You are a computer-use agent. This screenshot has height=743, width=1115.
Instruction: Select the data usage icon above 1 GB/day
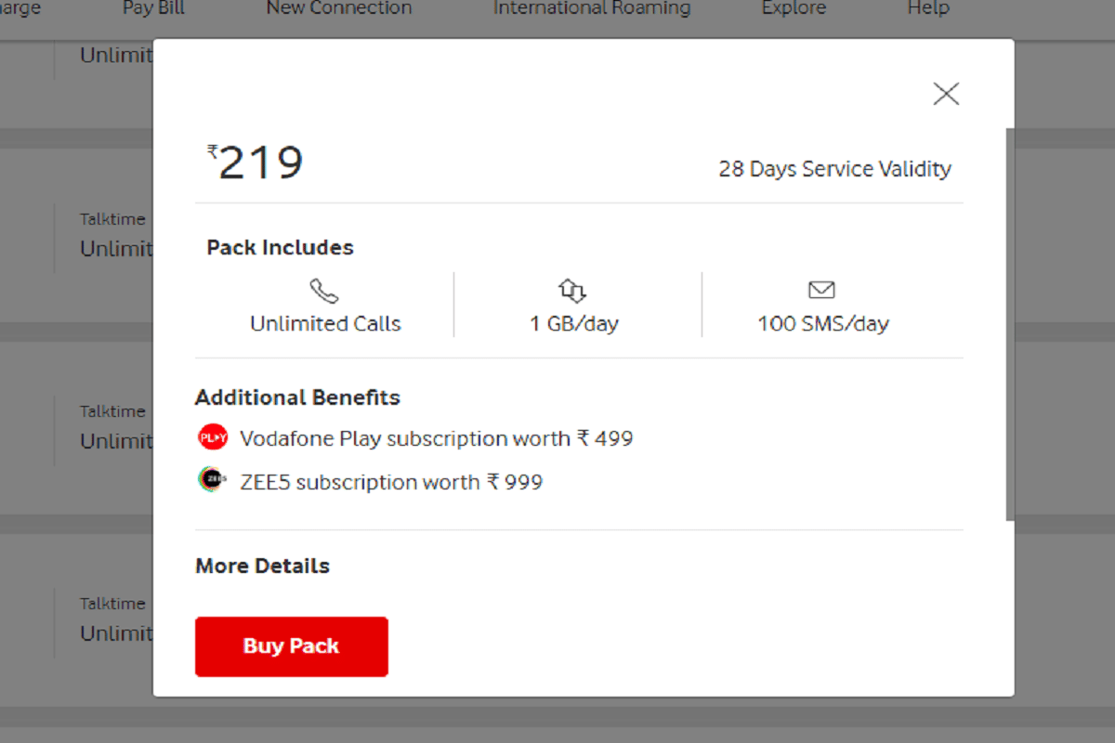tap(573, 290)
